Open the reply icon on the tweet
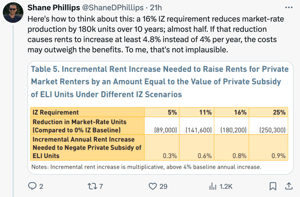This screenshot has width=300, height=197. [31, 186]
